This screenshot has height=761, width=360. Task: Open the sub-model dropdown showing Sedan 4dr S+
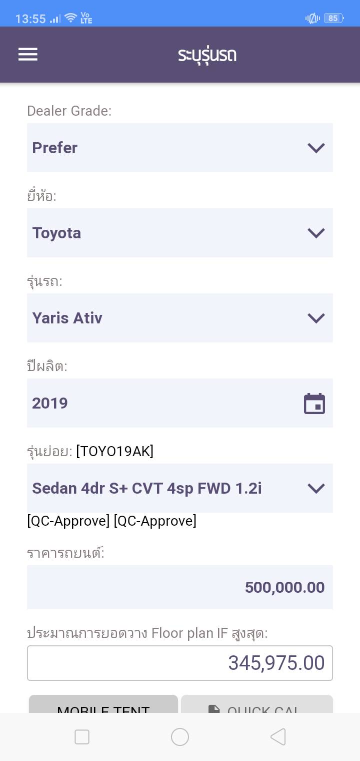180,488
